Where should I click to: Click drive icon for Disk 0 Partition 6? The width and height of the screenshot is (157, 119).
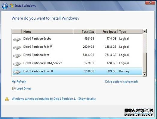17,39
